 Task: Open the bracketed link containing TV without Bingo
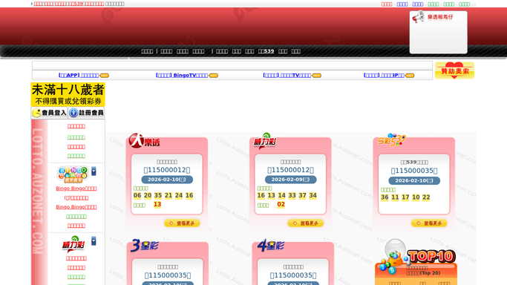[x=287, y=75]
